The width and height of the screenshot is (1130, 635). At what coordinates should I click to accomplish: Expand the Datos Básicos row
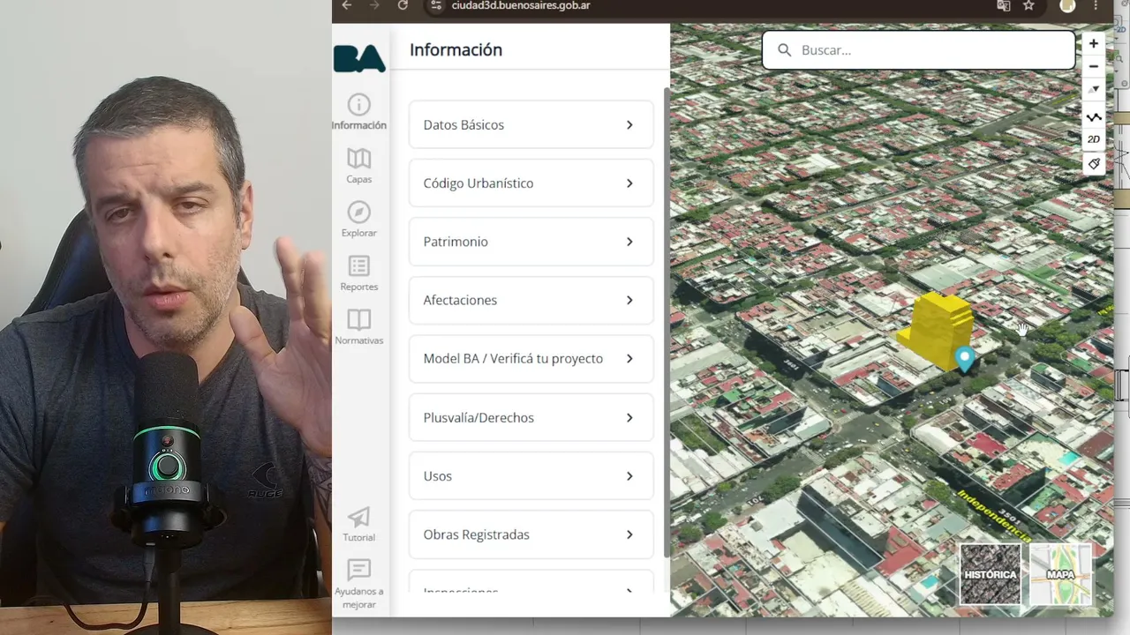(531, 125)
